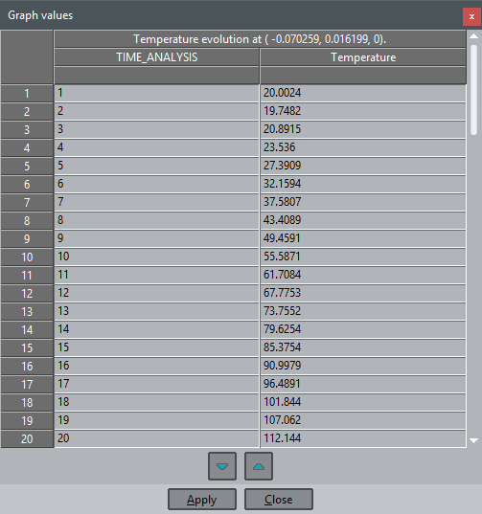Click the temperature cell 20.8915
Image resolution: width=482 pixels, height=514 pixels.
[x=363, y=129]
